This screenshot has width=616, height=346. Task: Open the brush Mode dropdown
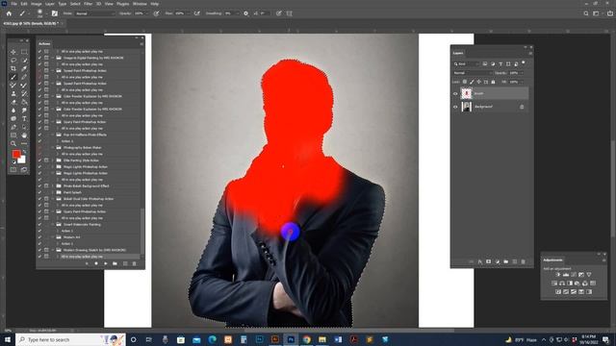(95, 13)
